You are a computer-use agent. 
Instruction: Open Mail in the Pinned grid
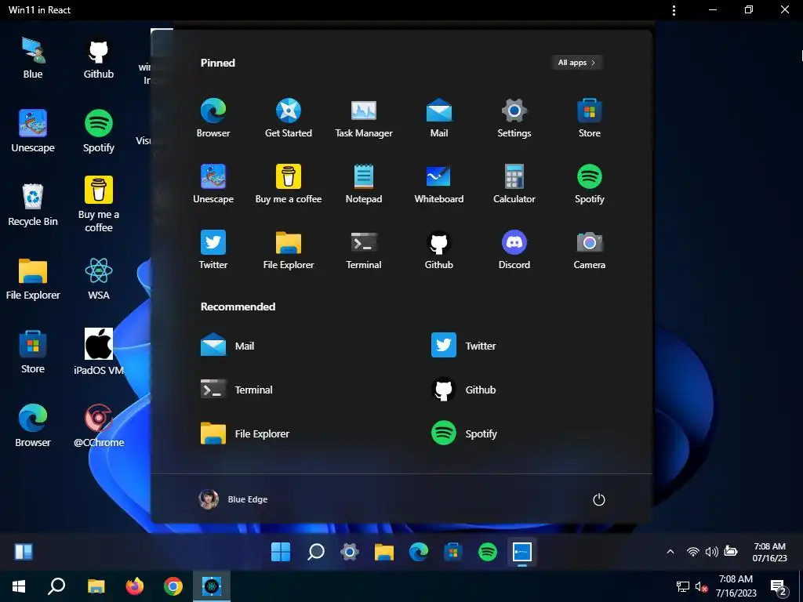[x=439, y=118]
